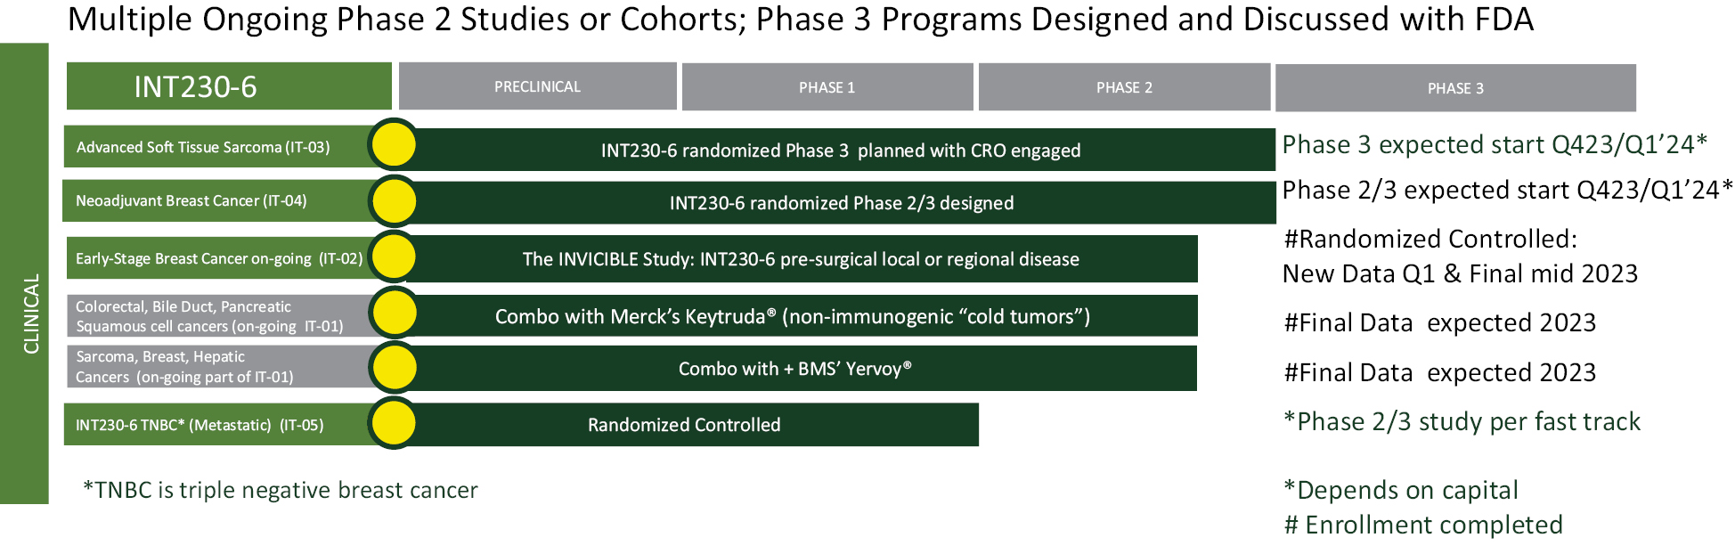Screen dimensions: 1735x554
Task: Click the yellow circle beside Advanced Soft Tissue Sarcoma
Action: click(394, 145)
